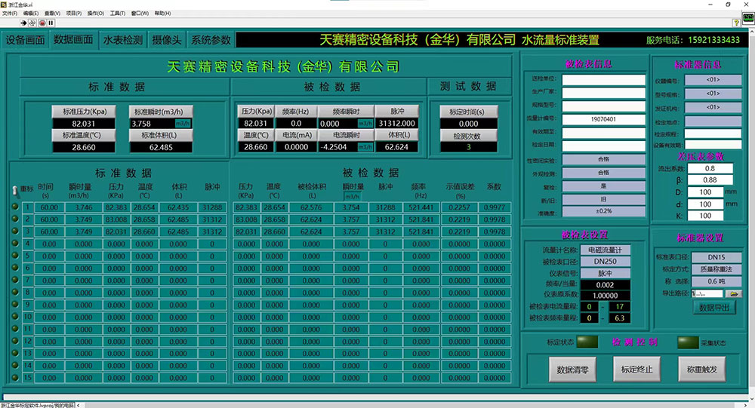Click the 流量计编号 field showing 19070401

coord(604,119)
